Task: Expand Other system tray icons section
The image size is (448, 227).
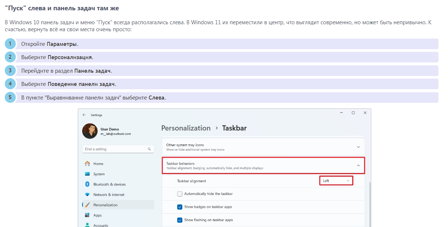Action: [x=358, y=147]
